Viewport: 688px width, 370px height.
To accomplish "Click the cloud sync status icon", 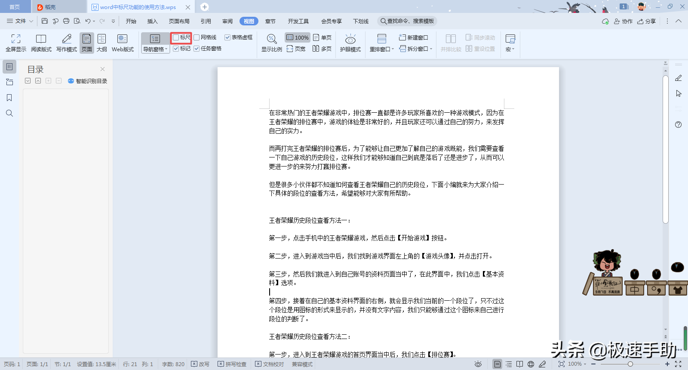I will tap(605, 21).
